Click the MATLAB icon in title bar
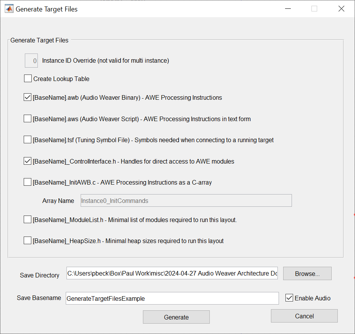 coord(9,9)
